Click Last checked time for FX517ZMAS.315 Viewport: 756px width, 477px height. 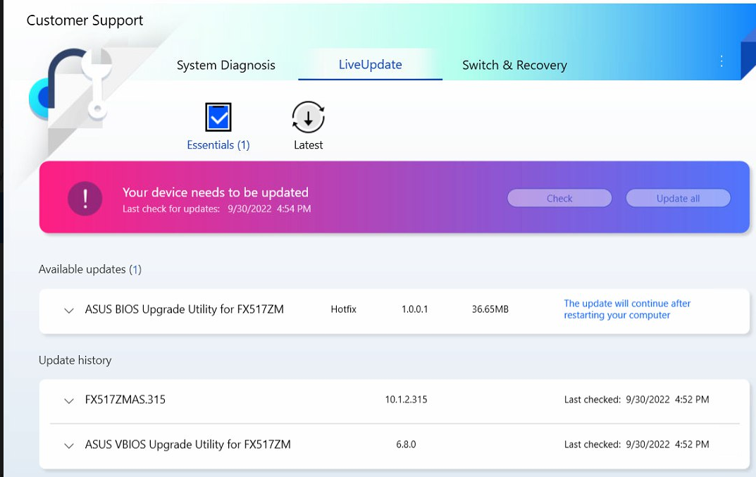636,399
